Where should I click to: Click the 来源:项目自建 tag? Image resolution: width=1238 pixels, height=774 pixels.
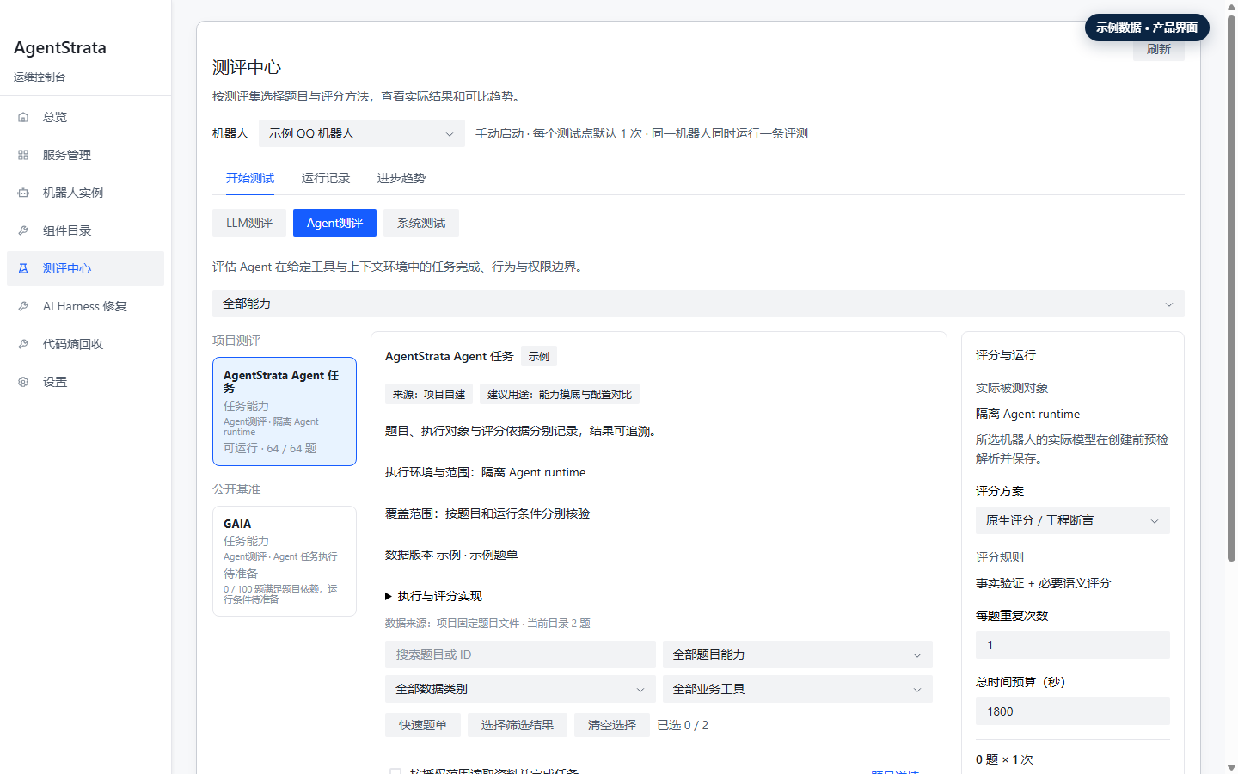tap(429, 394)
